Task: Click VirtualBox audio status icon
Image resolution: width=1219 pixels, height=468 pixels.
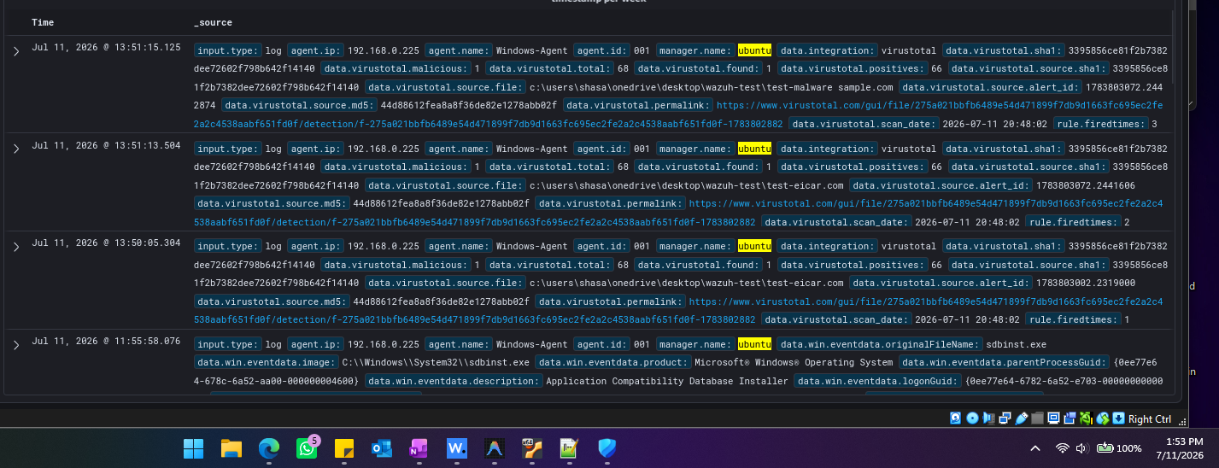Action: click(x=988, y=418)
